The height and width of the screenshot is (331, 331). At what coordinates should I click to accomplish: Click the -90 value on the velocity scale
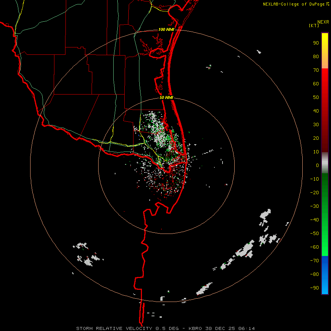coord(314,288)
